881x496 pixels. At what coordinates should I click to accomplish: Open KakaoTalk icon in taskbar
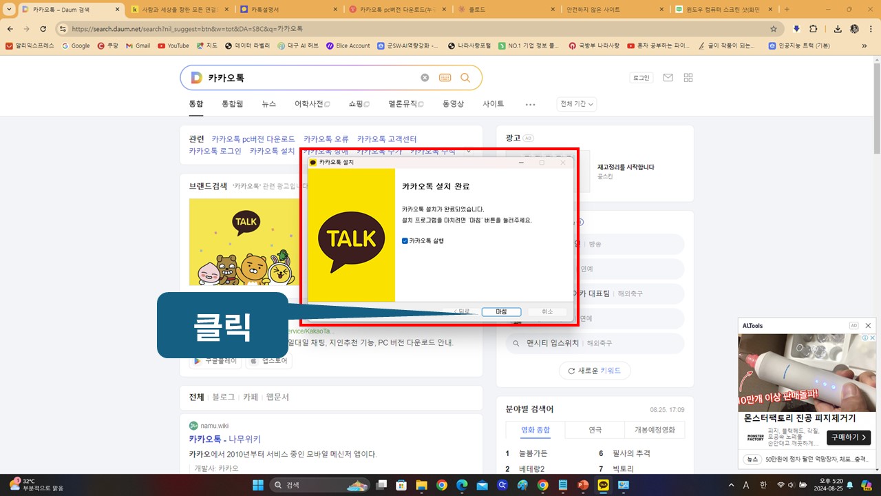click(604, 485)
